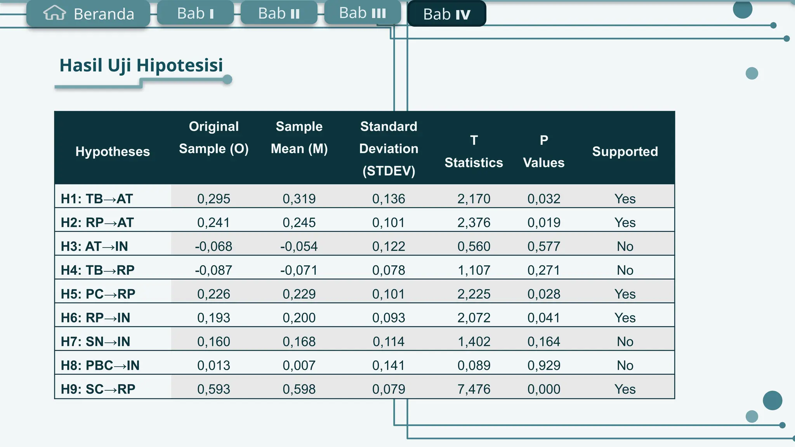This screenshot has width=795, height=447.
Task: Navigate to the Bab III tab
Action: click(362, 13)
